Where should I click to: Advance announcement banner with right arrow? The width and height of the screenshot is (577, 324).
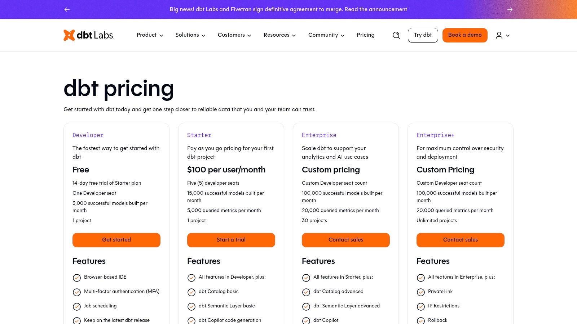click(x=510, y=9)
